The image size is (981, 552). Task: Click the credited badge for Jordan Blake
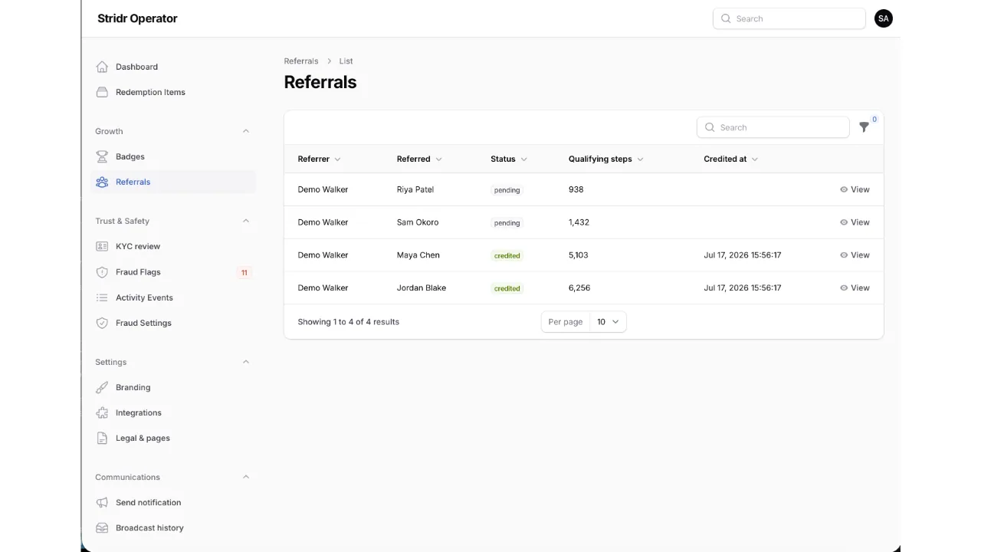(x=507, y=288)
